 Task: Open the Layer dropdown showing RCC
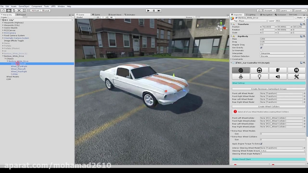tap(290, 21)
